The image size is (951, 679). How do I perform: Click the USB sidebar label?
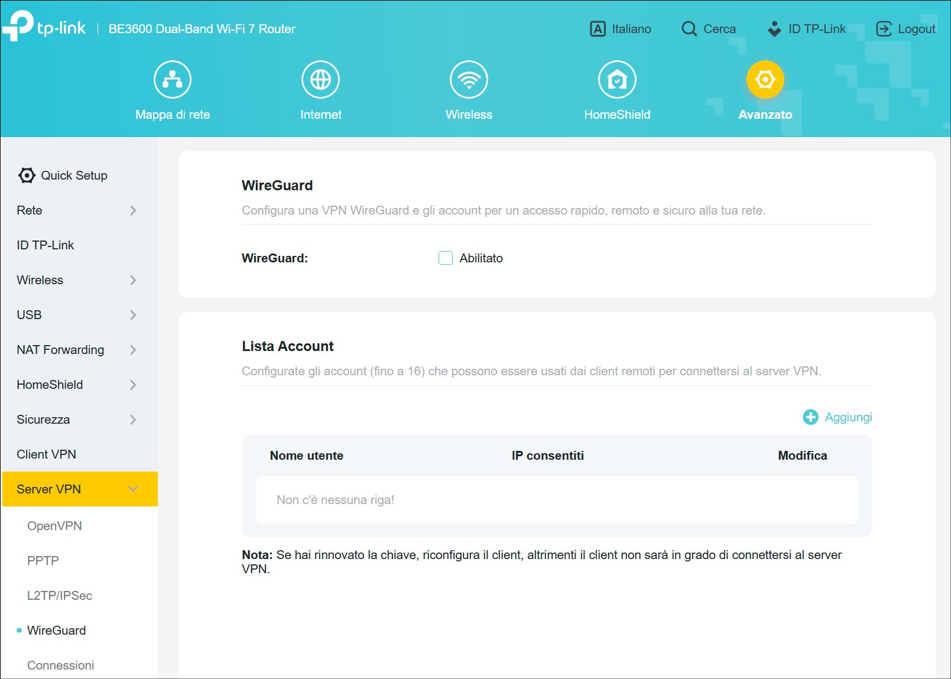point(29,315)
